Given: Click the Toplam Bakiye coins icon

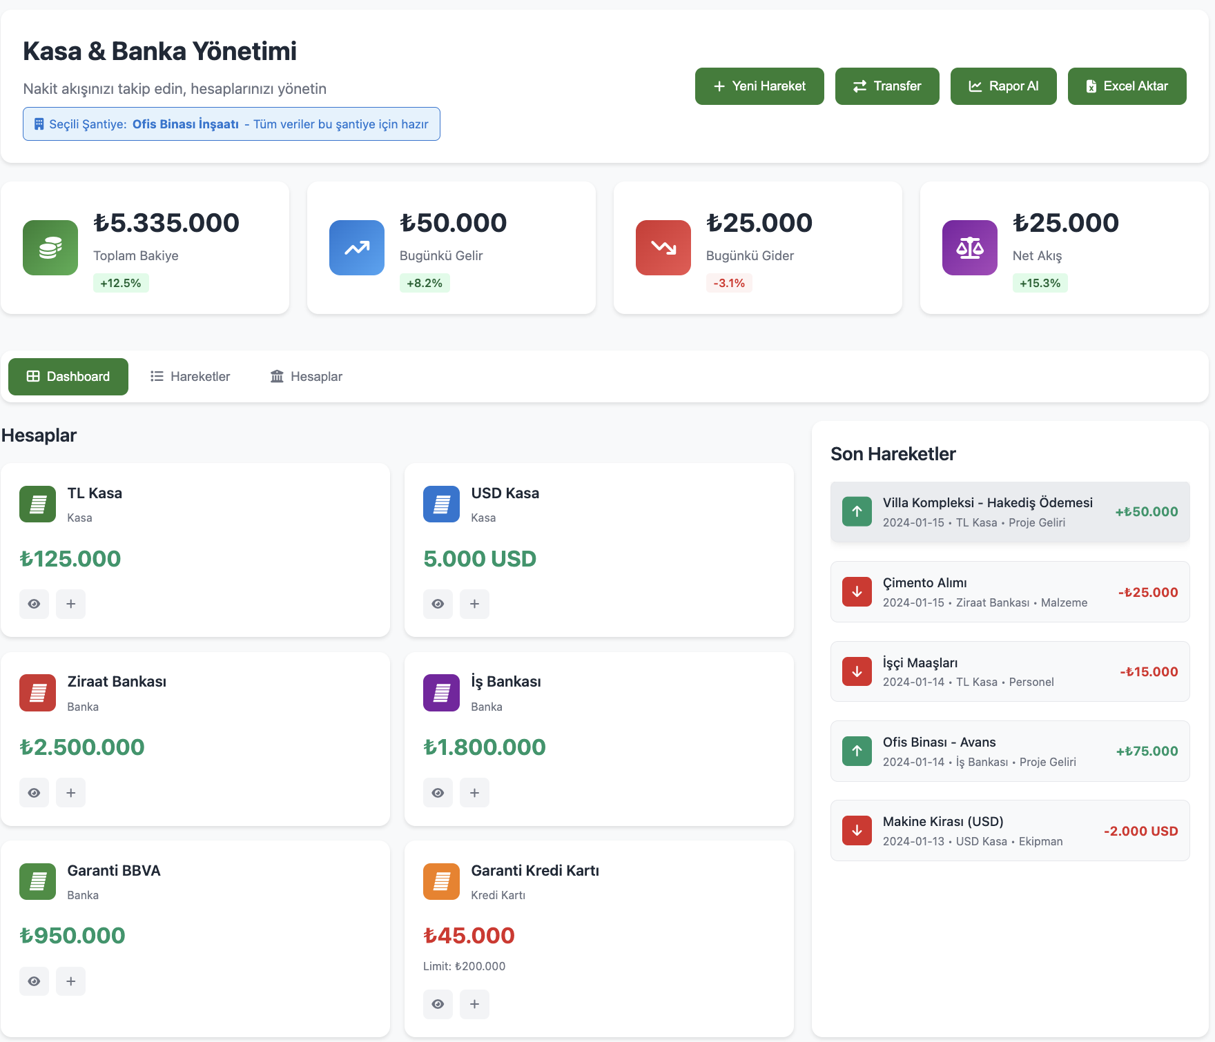Looking at the screenshot, I should [x=50, y=248].
